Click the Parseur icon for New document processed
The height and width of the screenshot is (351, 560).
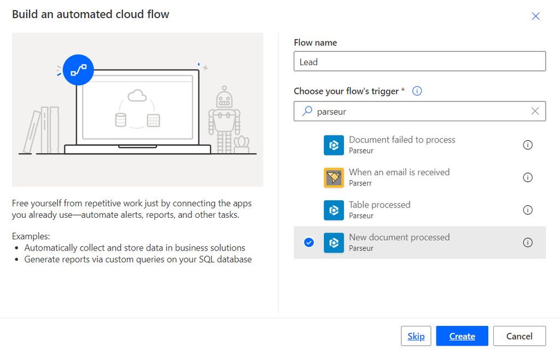[334, 242]
